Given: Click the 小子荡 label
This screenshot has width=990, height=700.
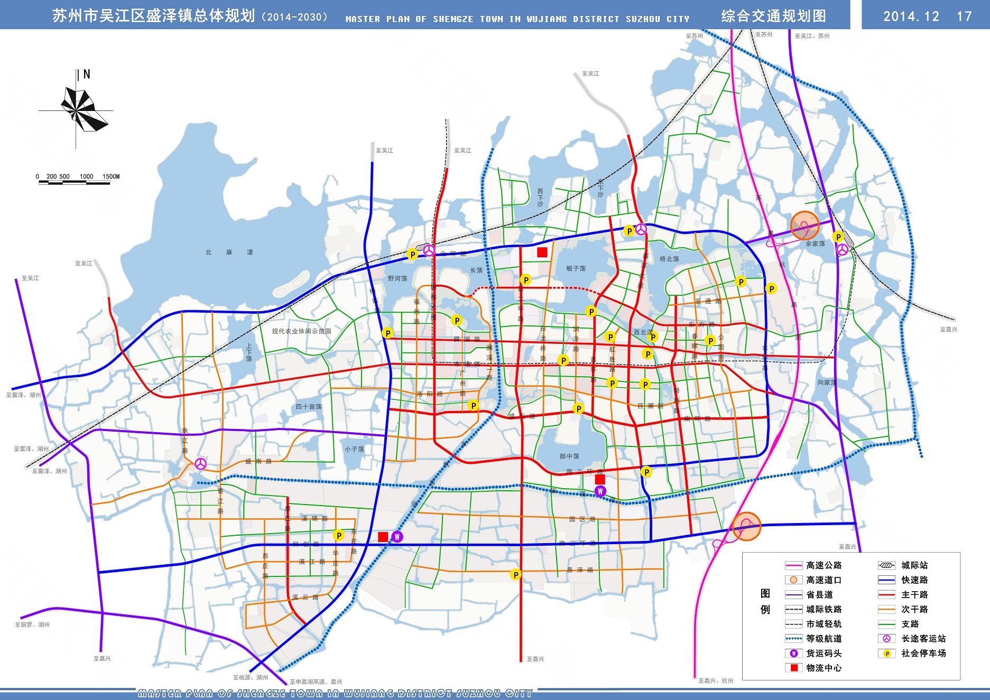Looking at the screenshot, I should pyautogui.click(x=354, y=449).
